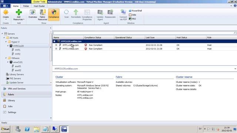Screen dimensions: 237x133
Task: Click Connect via RDP
Action: [123, 15]
